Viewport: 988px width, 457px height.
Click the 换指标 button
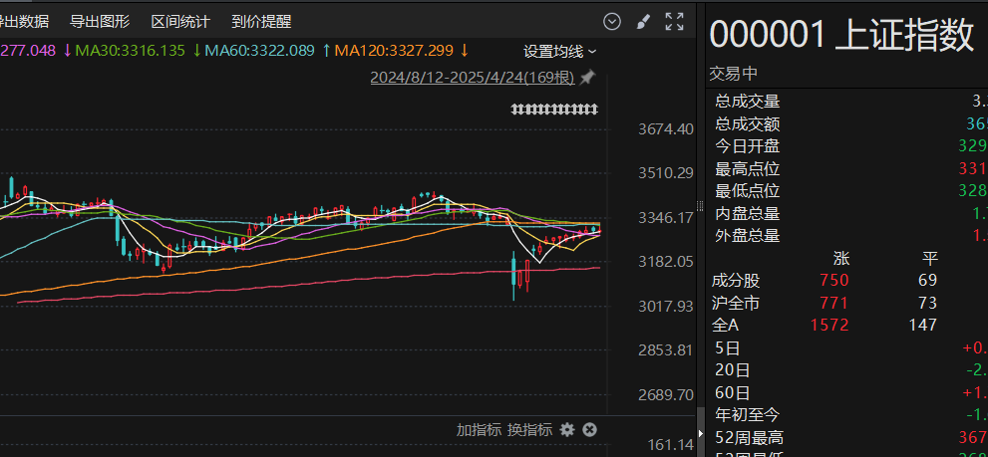pos(530,430)
